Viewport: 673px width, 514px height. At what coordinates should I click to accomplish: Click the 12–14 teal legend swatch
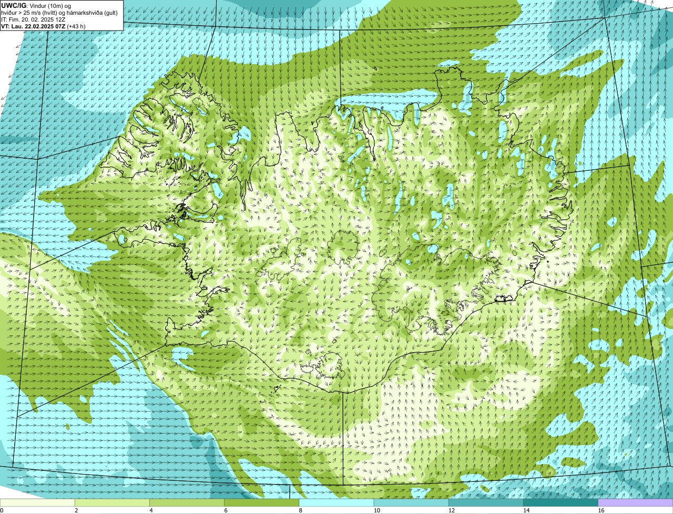coord(486,503)
